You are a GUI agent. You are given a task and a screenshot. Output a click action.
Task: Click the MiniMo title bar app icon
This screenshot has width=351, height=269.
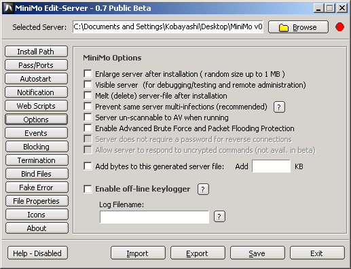pos(9,8)
